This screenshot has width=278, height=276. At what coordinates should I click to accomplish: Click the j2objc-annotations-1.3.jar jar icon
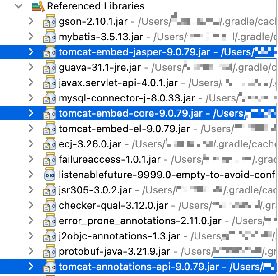coord(50,235)
